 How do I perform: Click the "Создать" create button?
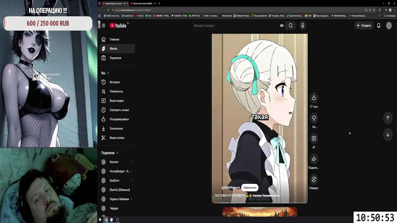[364, 26]
